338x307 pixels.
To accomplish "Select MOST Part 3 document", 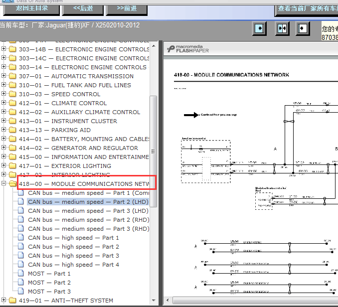I will 49,291.
